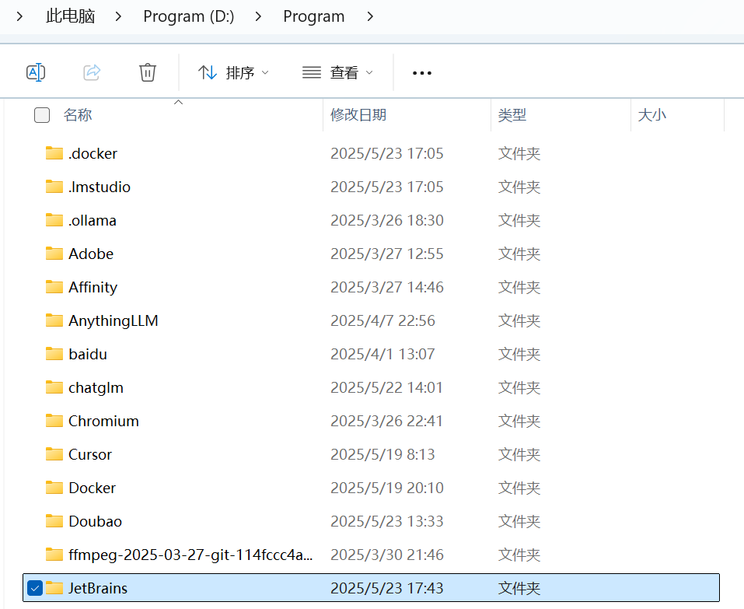Click date 2025/5/23 13:33 of Doubao

386,521
